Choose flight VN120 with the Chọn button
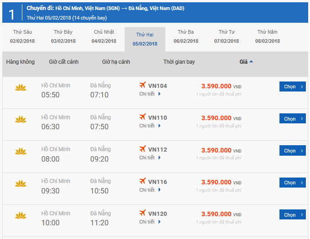 [293, 214]
